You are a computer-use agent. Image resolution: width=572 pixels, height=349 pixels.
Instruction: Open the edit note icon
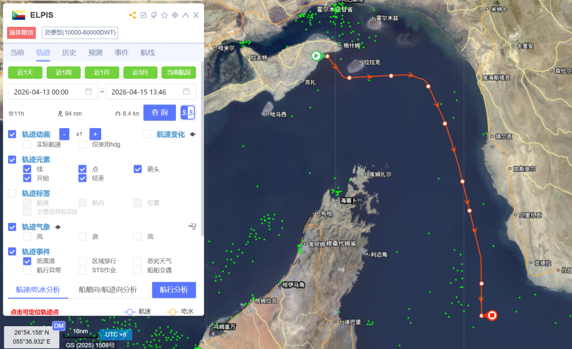pos(144,15)
